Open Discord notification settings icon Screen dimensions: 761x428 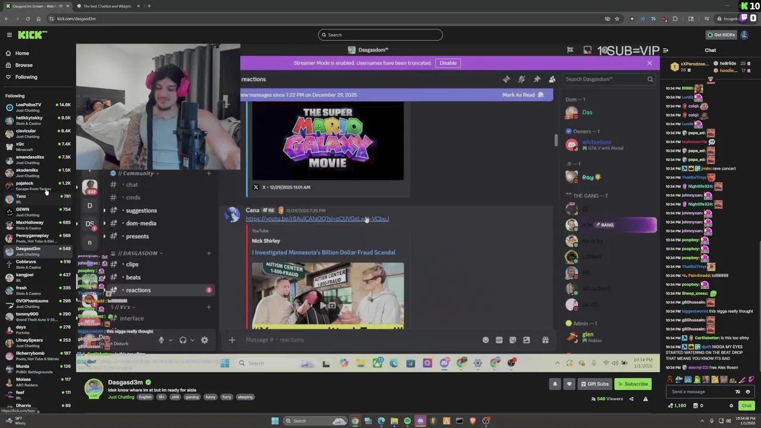tap(521, 79)
